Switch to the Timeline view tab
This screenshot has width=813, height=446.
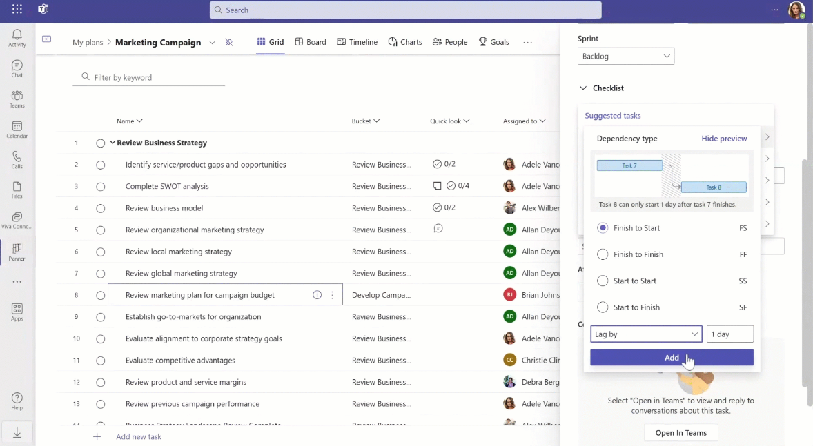pos(357,42)
